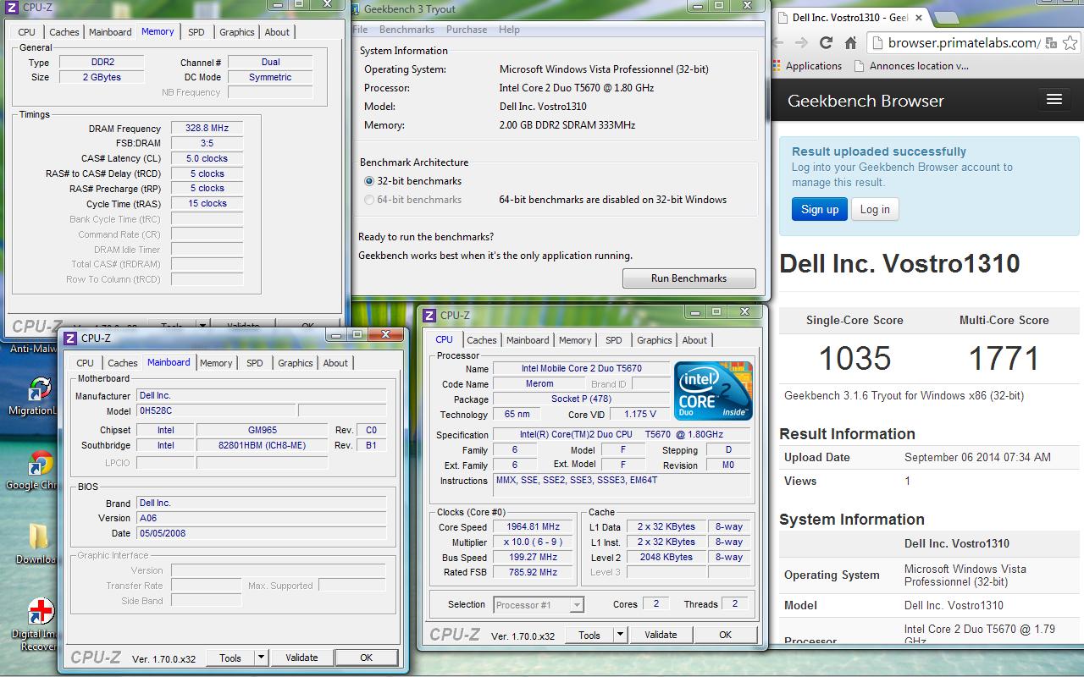The height and width of the screenshot is (677, 1084).
Task: Open CPU tab in Mainboard window
Action: (x=86, y=363)
